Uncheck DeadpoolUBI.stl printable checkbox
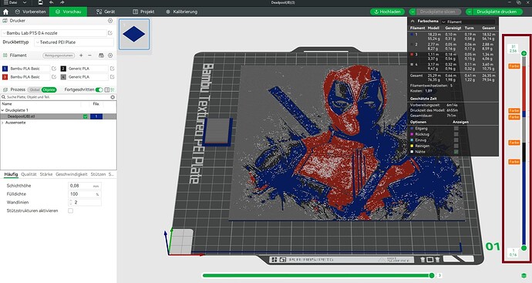Image resolution: width=532 pixels, height=283 pixels. 85,116
